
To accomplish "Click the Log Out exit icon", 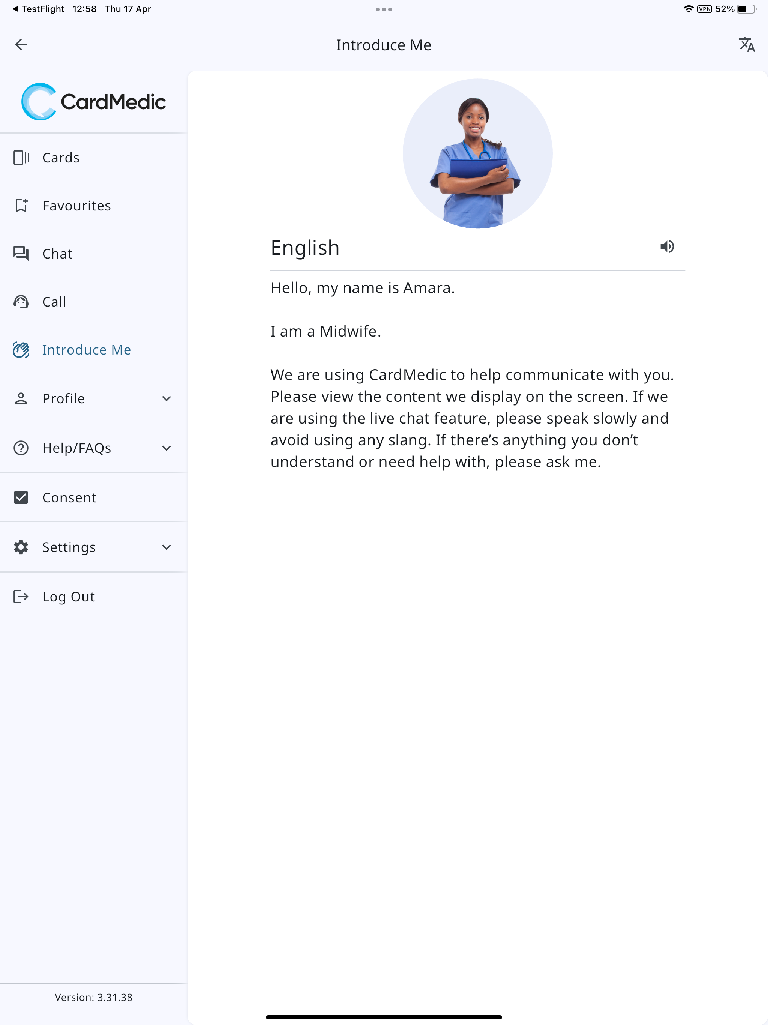I will pos(21,597).
